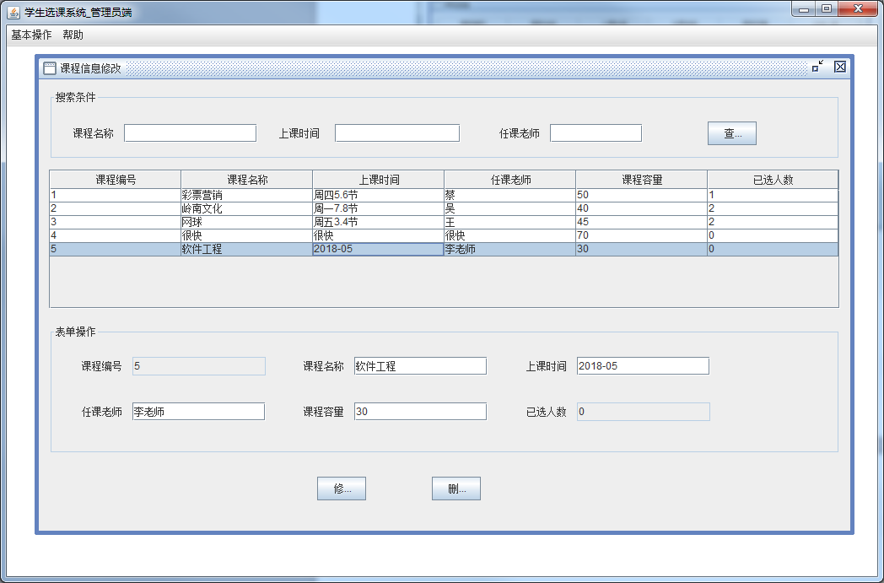Click the 查 search button
Screen dimensions: 884x583
pos(730,132)
